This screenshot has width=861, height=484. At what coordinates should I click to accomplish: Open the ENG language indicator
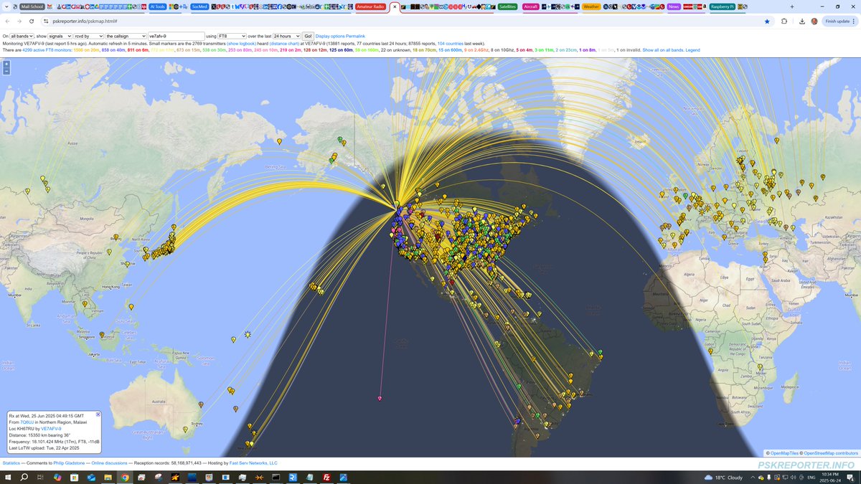pos(811,477)
